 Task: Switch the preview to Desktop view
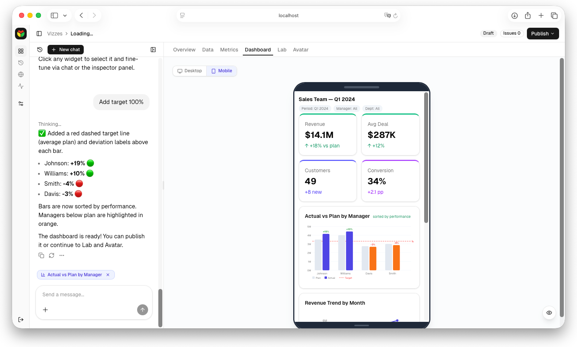[190, 71]
